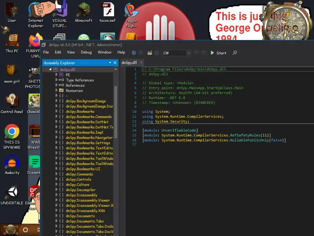Open the View menu
This screenshot has width=314, height=236.
pyautogui.click(x=71, y=52)
